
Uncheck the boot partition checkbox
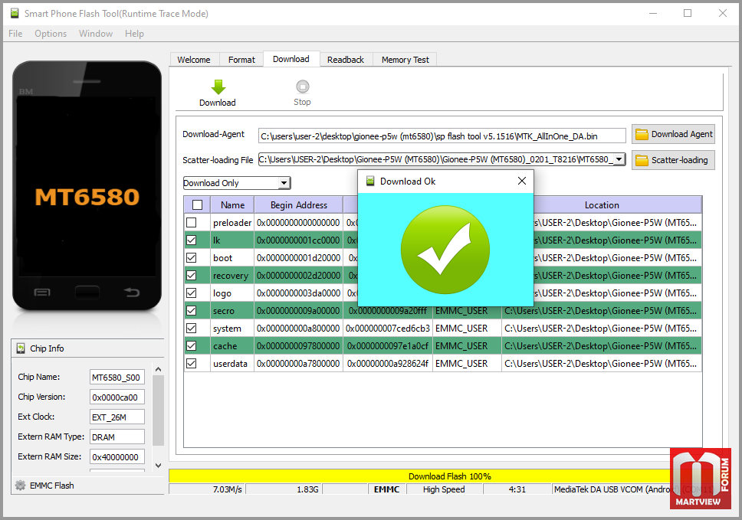191,257
